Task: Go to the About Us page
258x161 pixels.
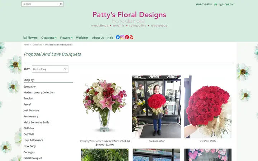Action: 98,38
